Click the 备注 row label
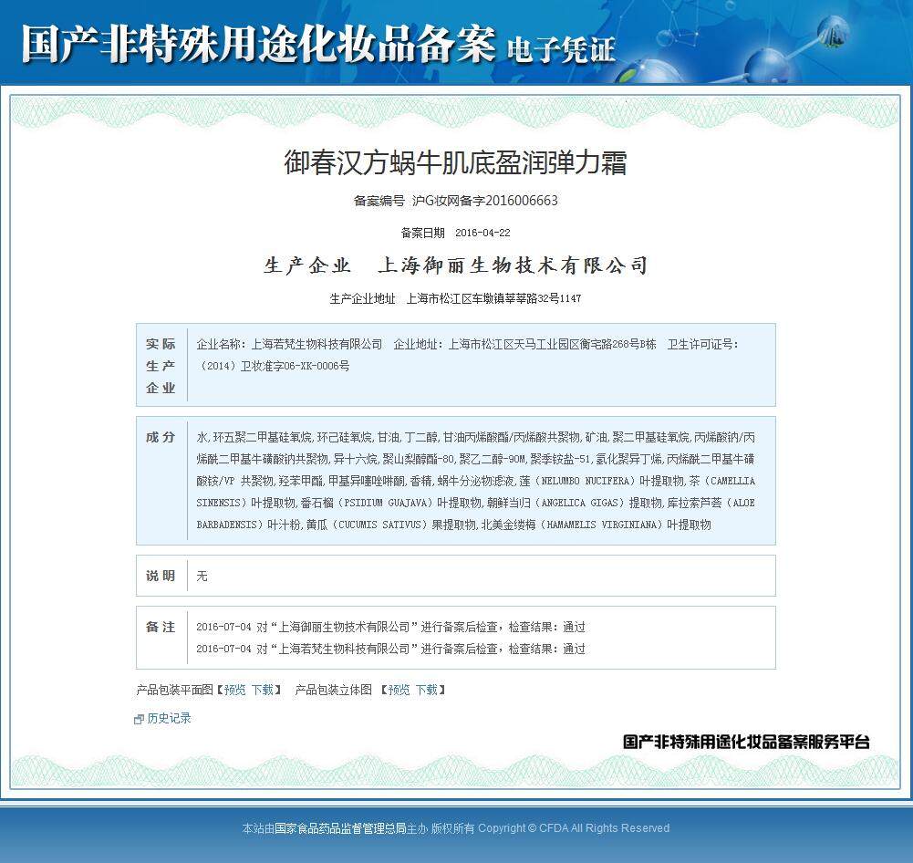Image resolution: width=913 pixels, height=863 pixels. point(161,627)
